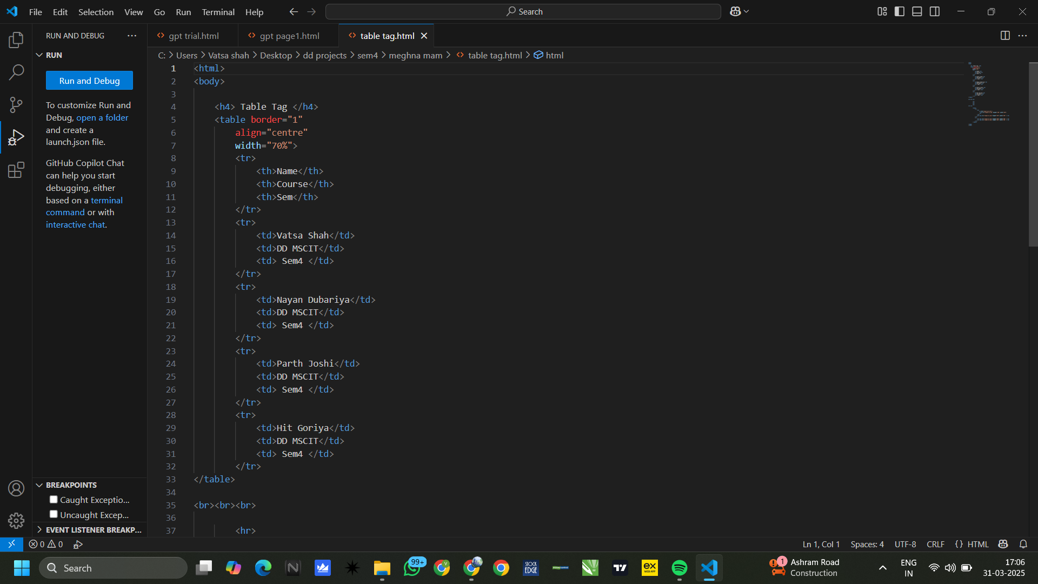Select CRLF end of line sequence
The width and height of the screenshot is (1038, 584).
click(935, 544)
